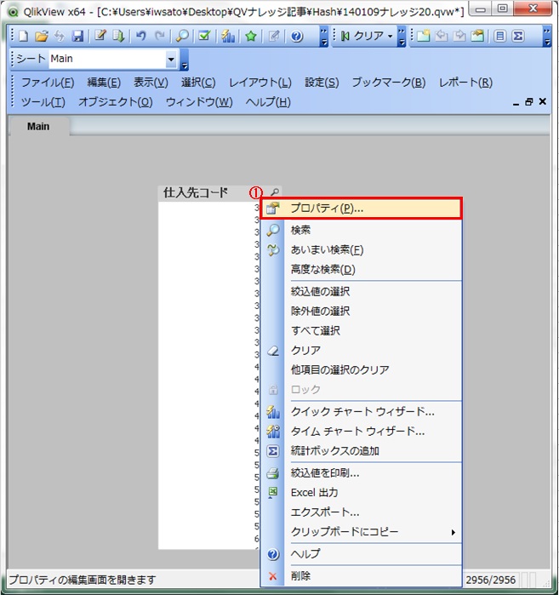Open the 選択(C) menu
Screen dimensions: 559x595
[x=198, y=83]
